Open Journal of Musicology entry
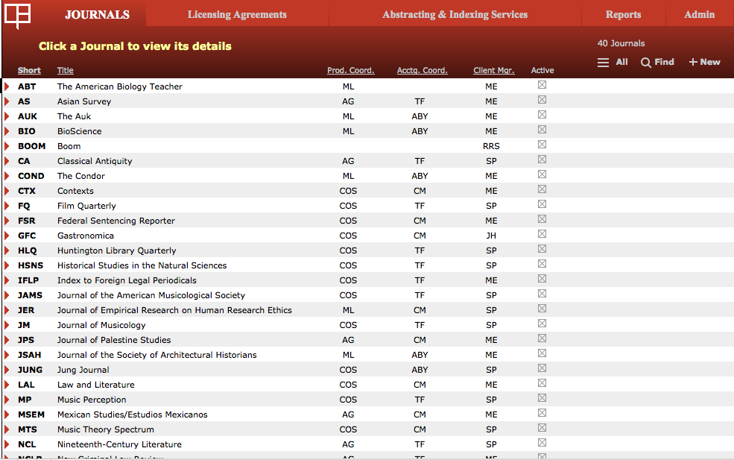The width and height of the screenshot is (734, 460). point(101,325)
